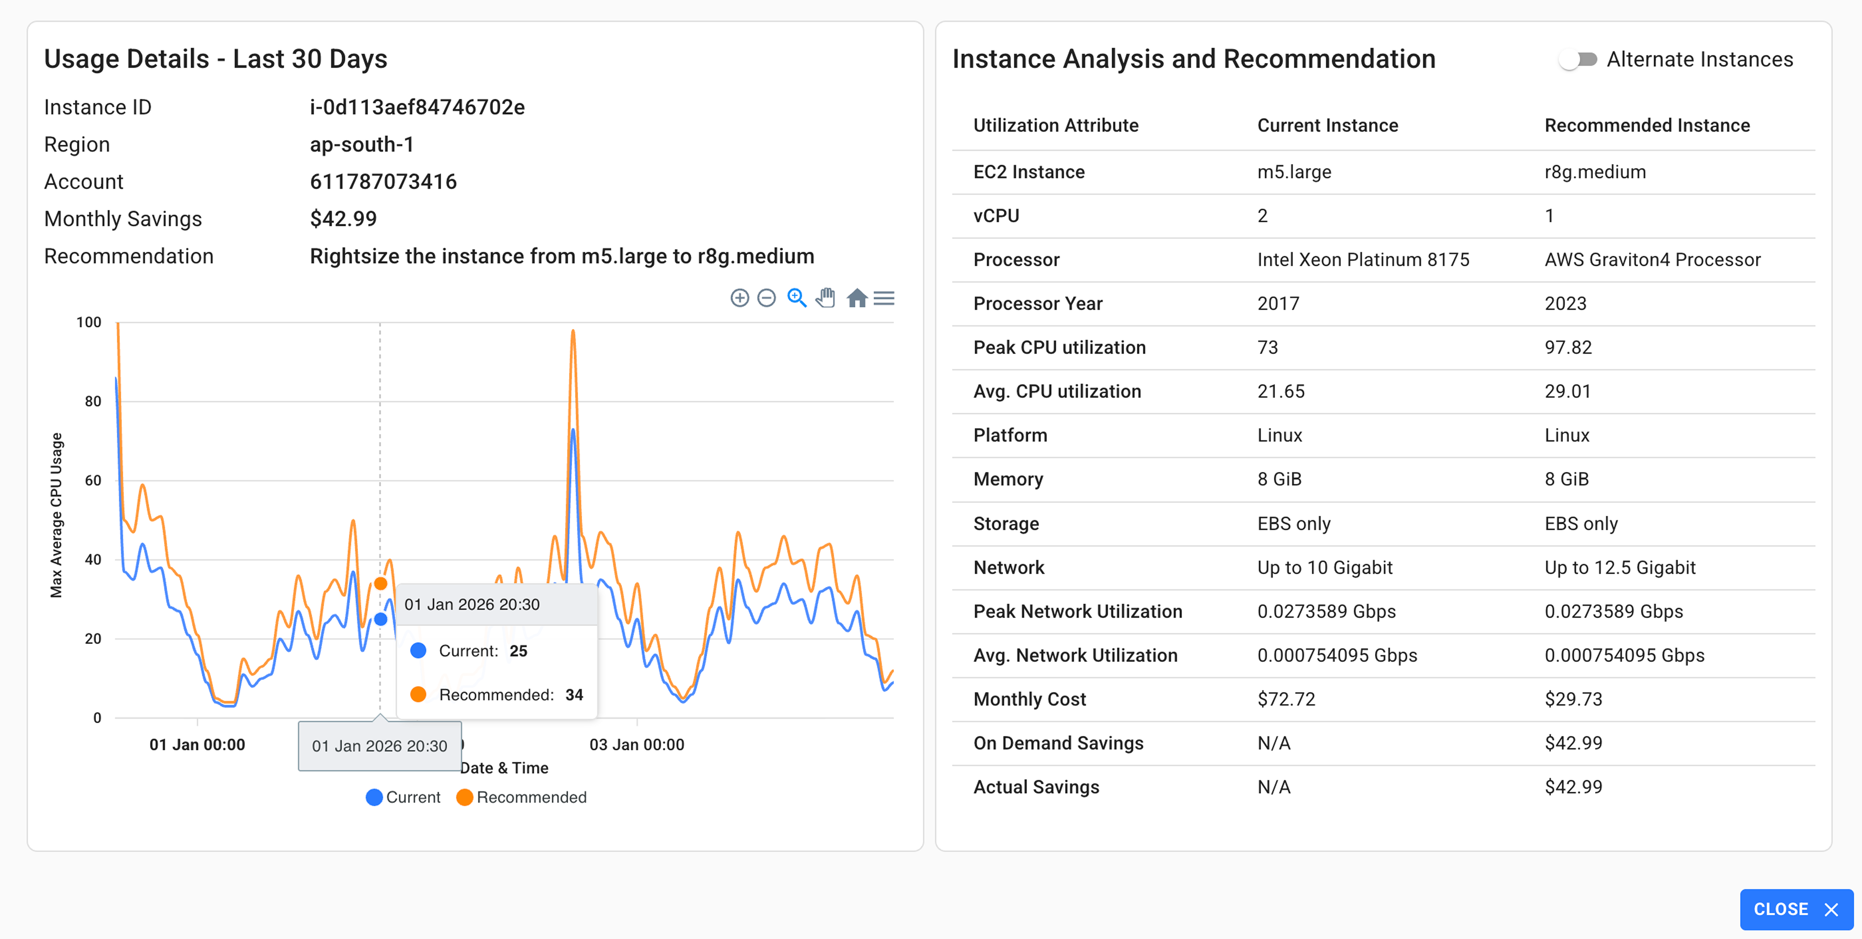Click the chart zoom in plus icon
This screenshot has width=1862, height=939.
click(739, 298)
